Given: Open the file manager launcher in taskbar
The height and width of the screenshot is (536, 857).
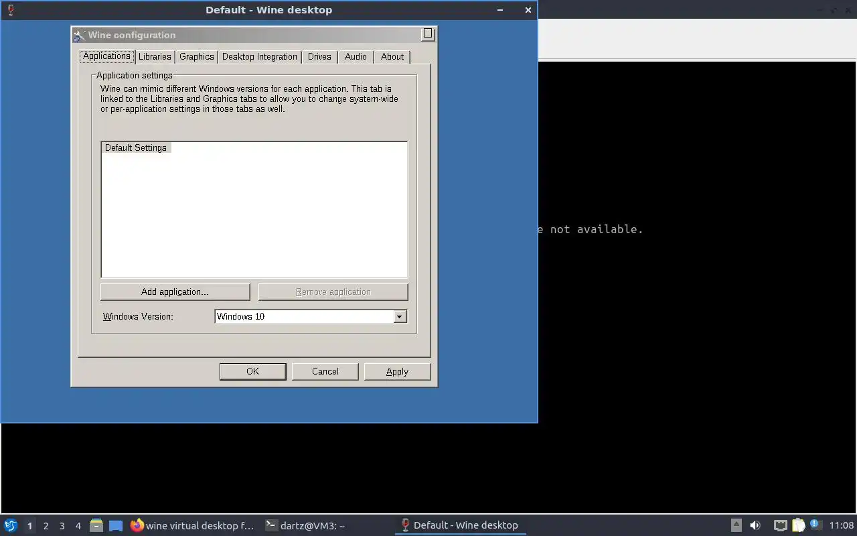Looking at the screenshot, I should coord(96,525).
